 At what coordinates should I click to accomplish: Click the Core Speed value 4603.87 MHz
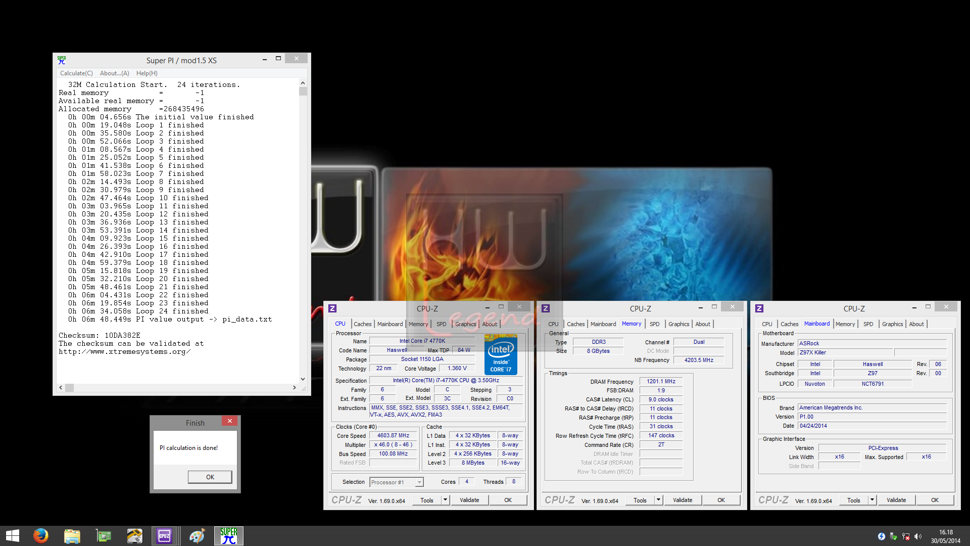pyautogui.click(x=394, y=436)
